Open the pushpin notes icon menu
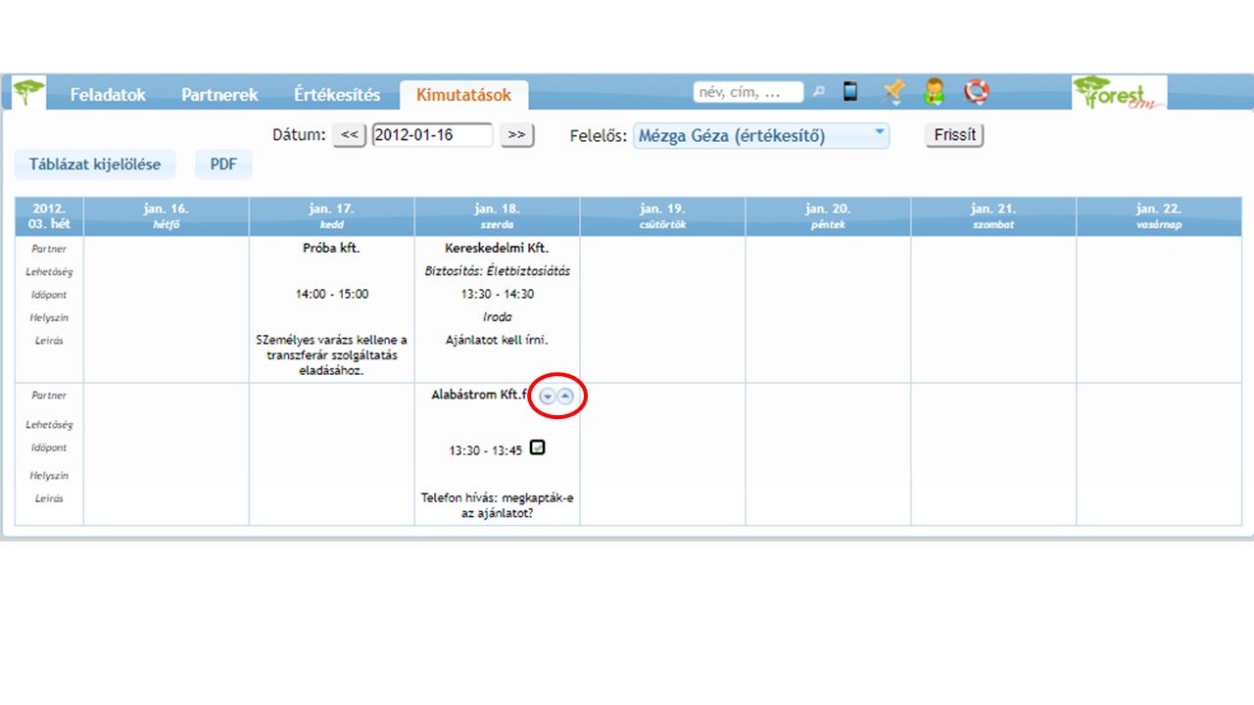The height and width of the screenshot is (705, 1254). (892, 92)
